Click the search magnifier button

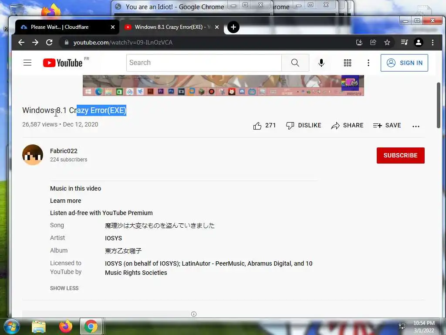click(x=295, y=63)
